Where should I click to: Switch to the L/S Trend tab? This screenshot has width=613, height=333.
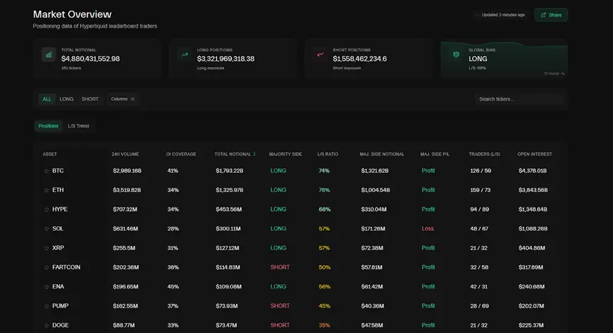[79, 126]
